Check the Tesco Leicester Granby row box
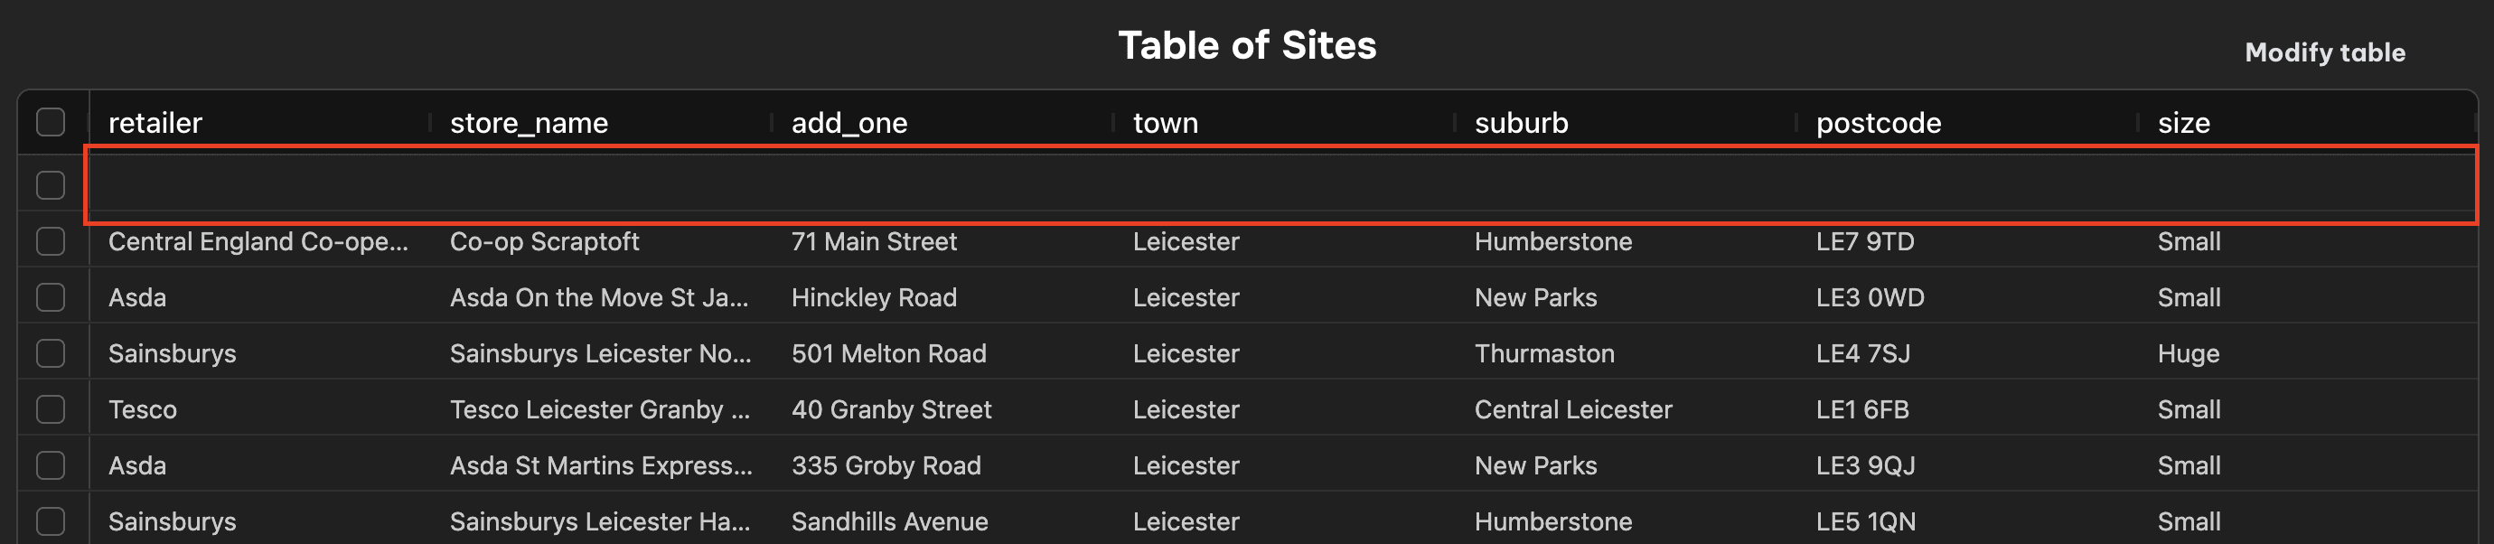 coord(51,409)
